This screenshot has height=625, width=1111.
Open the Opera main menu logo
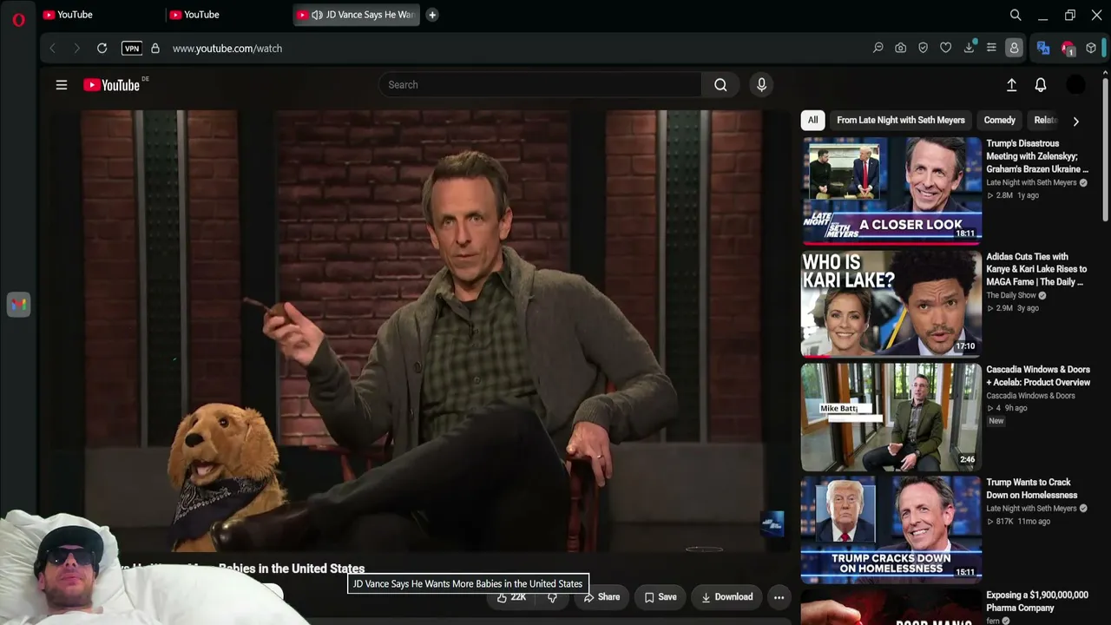point(19,19)
